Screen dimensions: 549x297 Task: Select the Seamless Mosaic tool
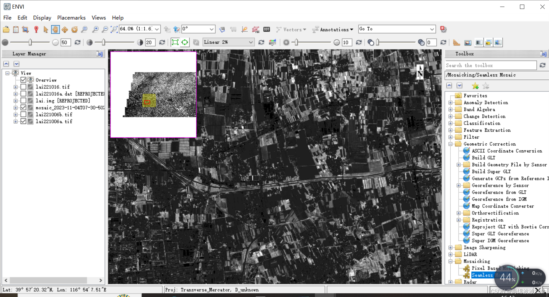pos(483,275)
